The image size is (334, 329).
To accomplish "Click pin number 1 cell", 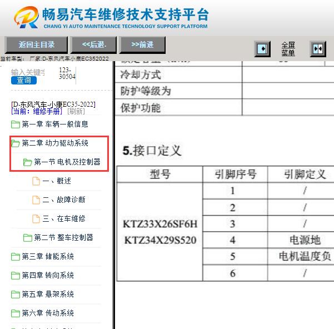I will coord(236,191).
